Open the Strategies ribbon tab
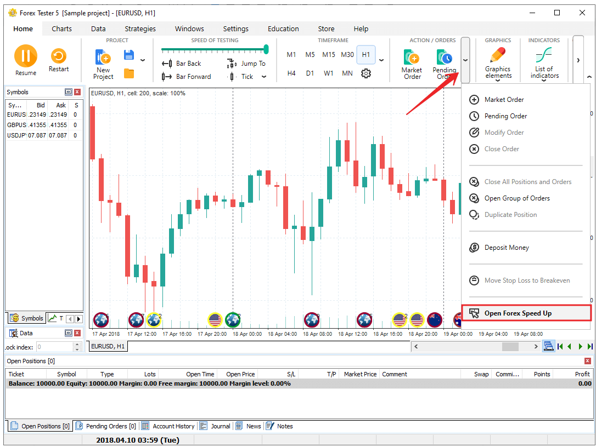Screen dimensions: 596x447 pyautogui.click(x=140, y=29)
